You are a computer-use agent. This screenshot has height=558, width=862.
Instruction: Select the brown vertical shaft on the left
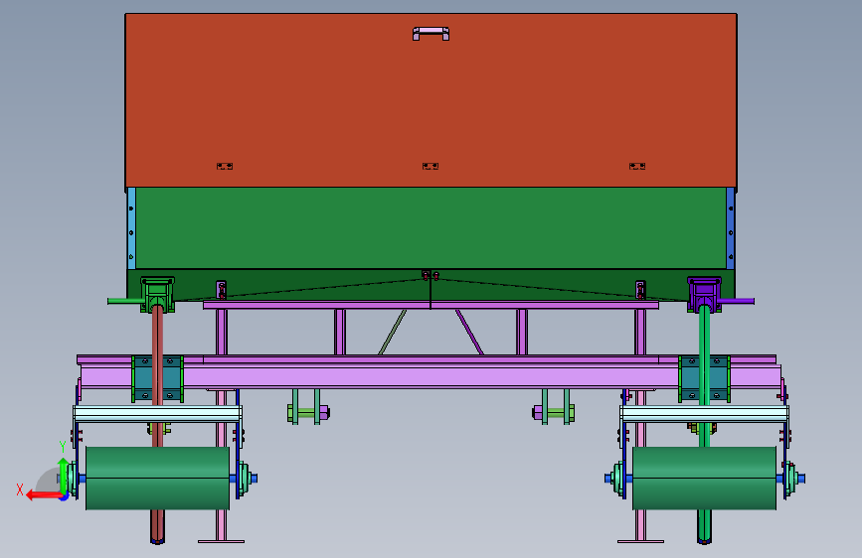[157, 379]
